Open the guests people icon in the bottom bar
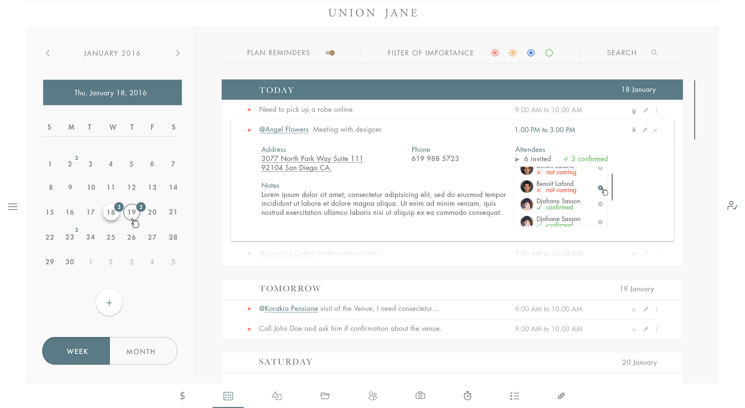 click(373, 396)
